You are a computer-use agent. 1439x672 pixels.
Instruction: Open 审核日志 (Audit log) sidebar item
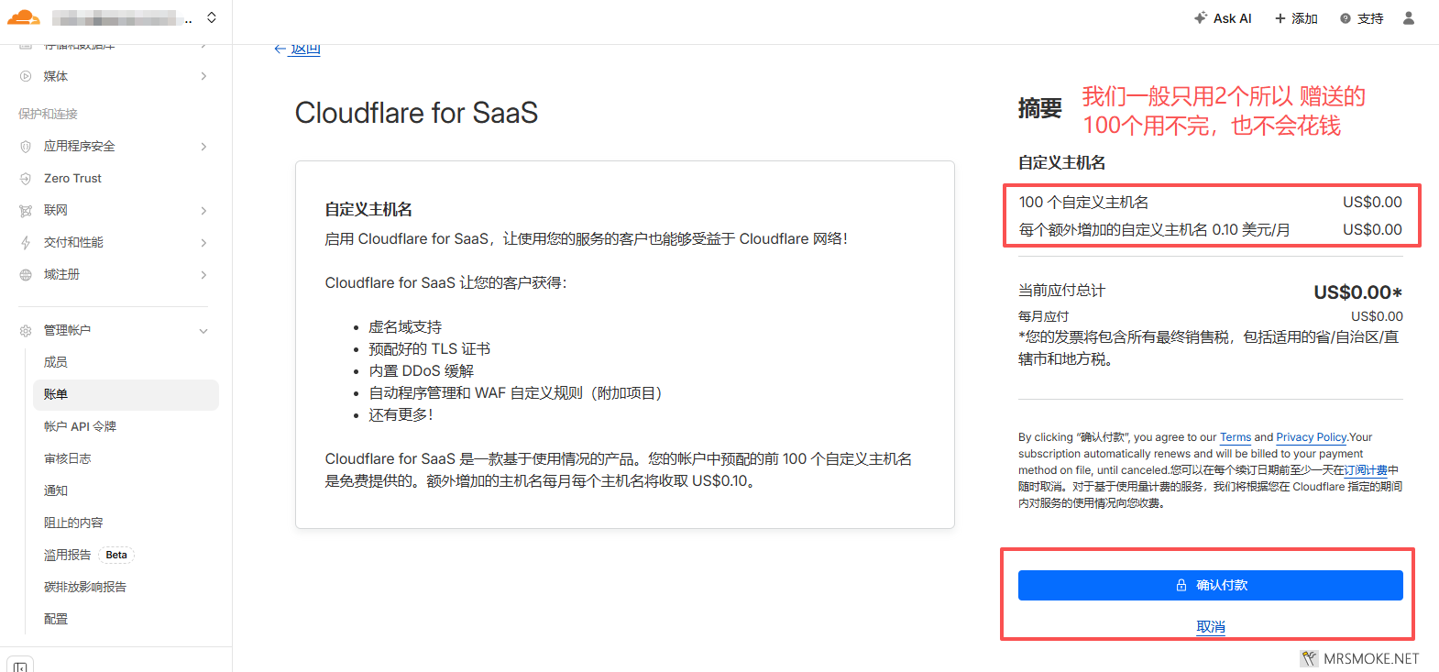point(68,458)
